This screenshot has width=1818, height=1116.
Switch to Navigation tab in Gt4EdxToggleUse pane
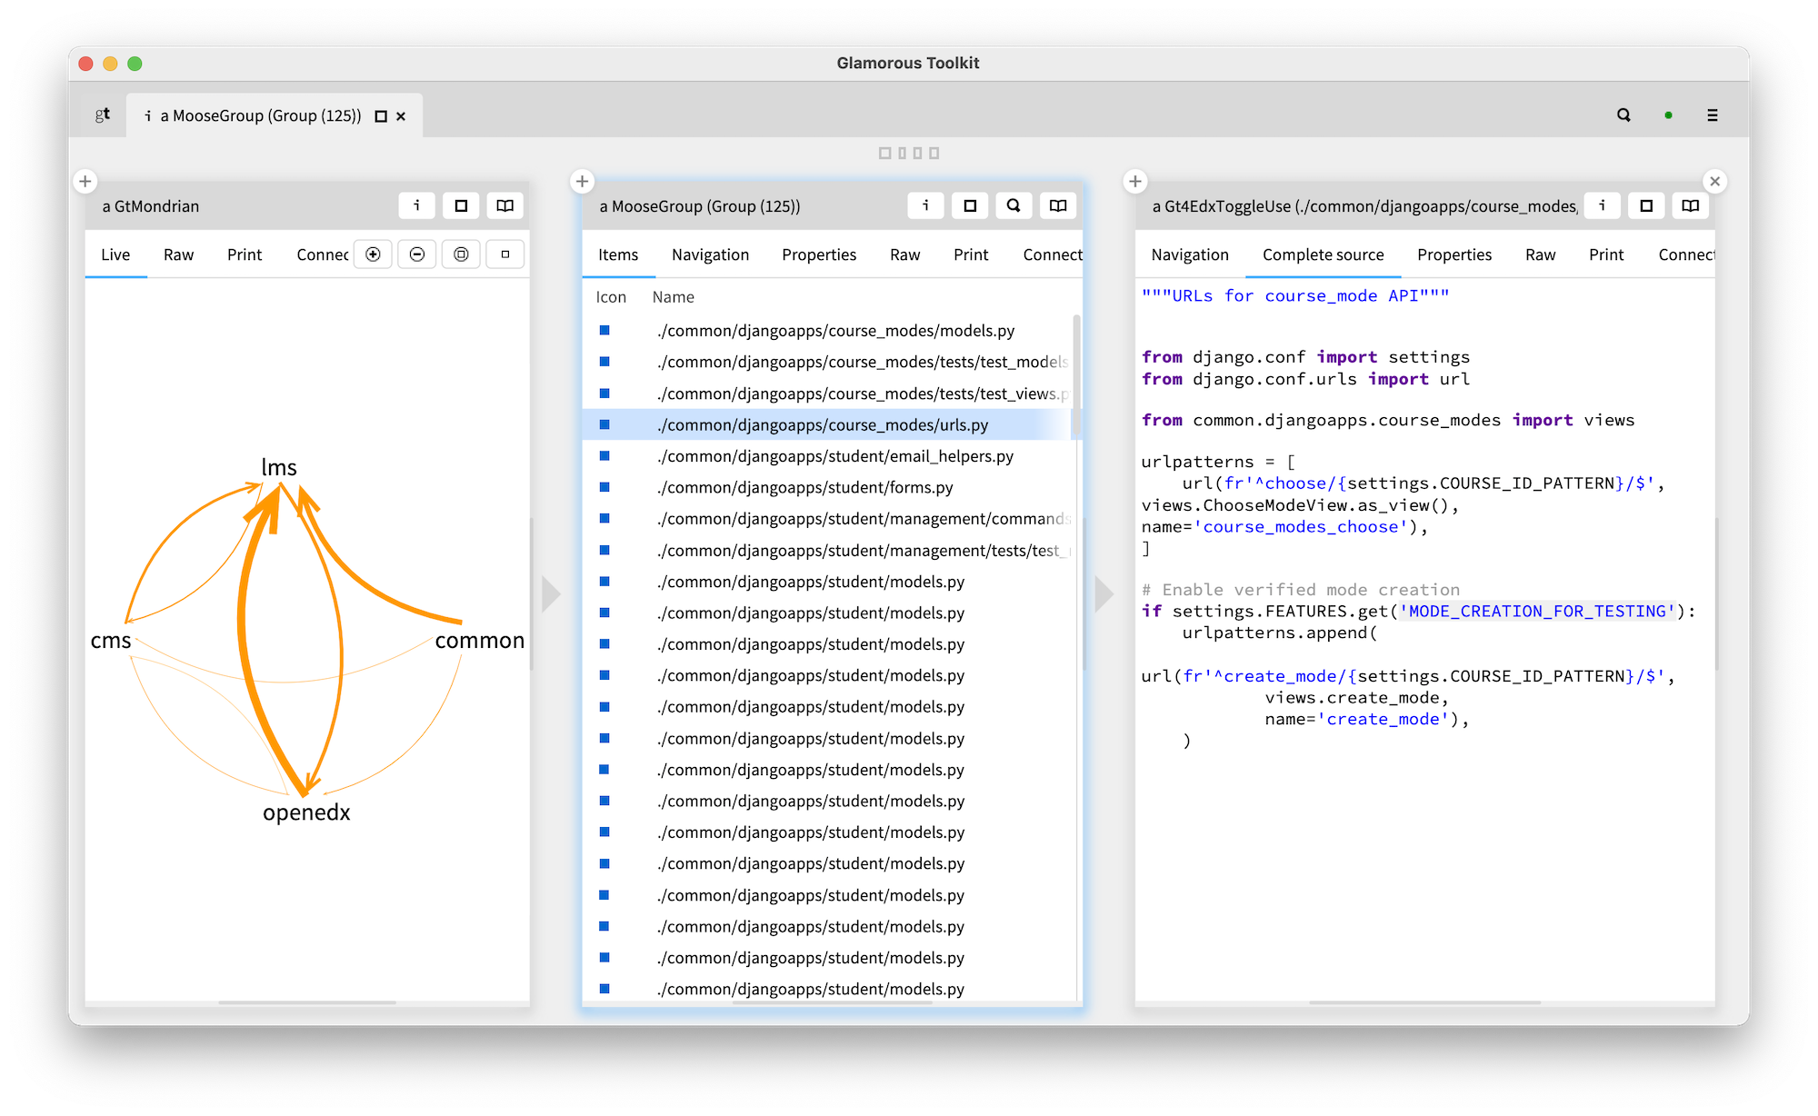pos(1190,254)
